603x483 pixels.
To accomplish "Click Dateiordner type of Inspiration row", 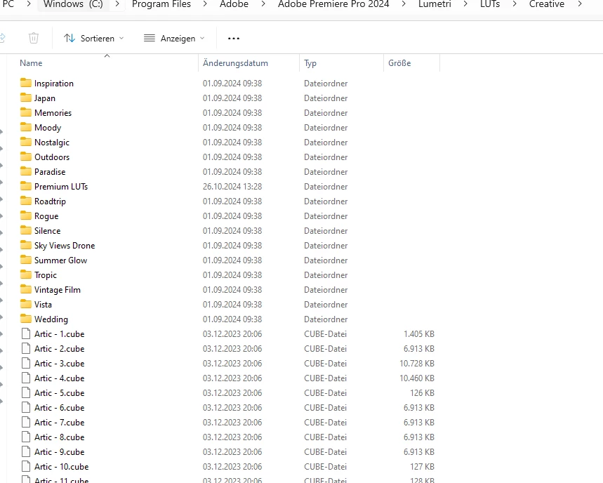I will click(x=326, y=84).
